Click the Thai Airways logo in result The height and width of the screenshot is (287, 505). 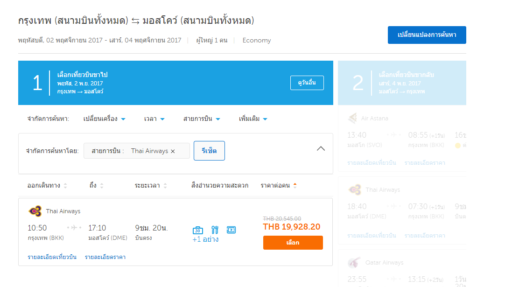[35, 211]
